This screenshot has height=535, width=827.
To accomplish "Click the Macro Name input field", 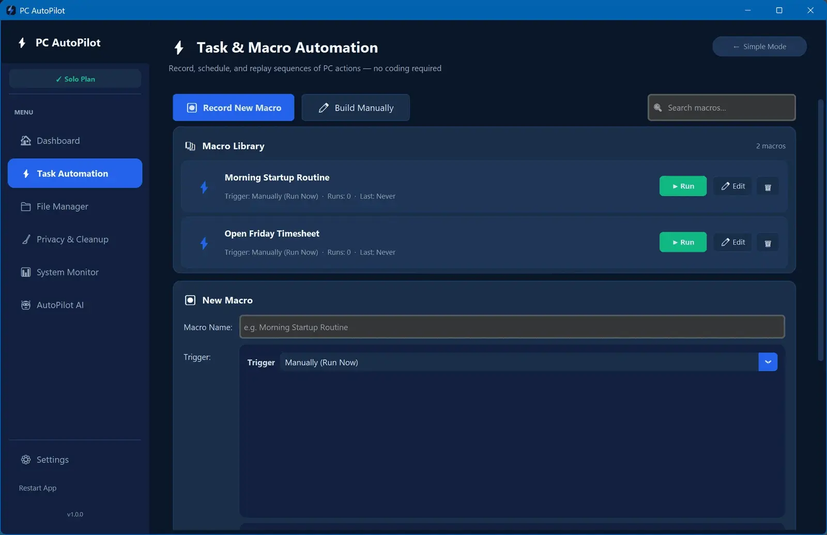I will coord(512,327).
